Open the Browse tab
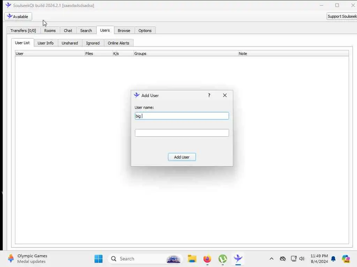 pyautogui.click(x=124, y=31)
